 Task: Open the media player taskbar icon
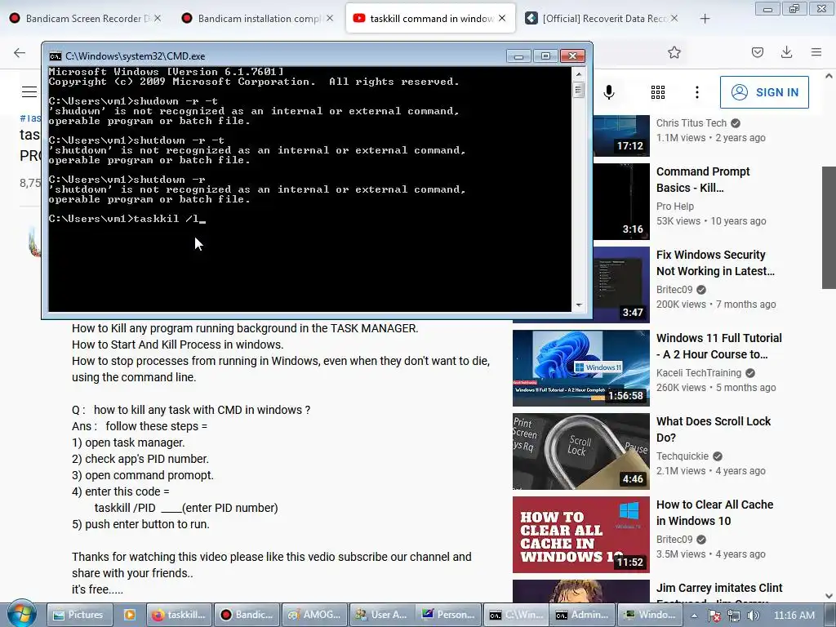point(129,615)
